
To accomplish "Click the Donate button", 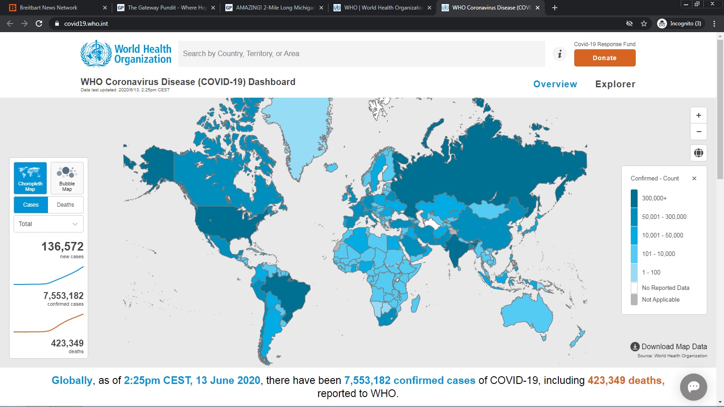I will (x=605, y=58).
